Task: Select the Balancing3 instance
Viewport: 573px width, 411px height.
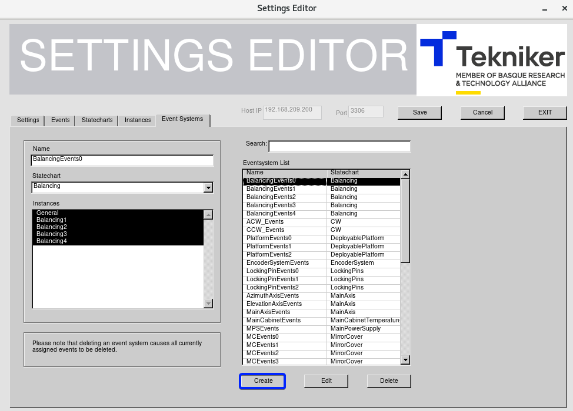Action: (118, 234)
